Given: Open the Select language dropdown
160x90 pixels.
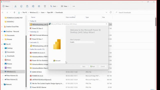Looking at the screenshot, I should (x=82, y=42).
